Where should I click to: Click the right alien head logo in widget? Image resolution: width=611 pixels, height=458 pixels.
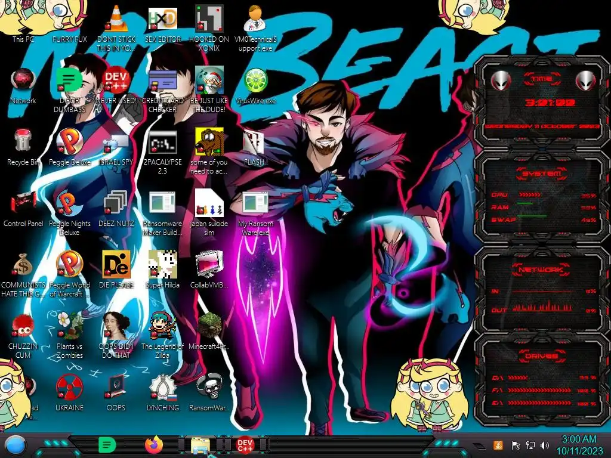(x=586, y=81)
